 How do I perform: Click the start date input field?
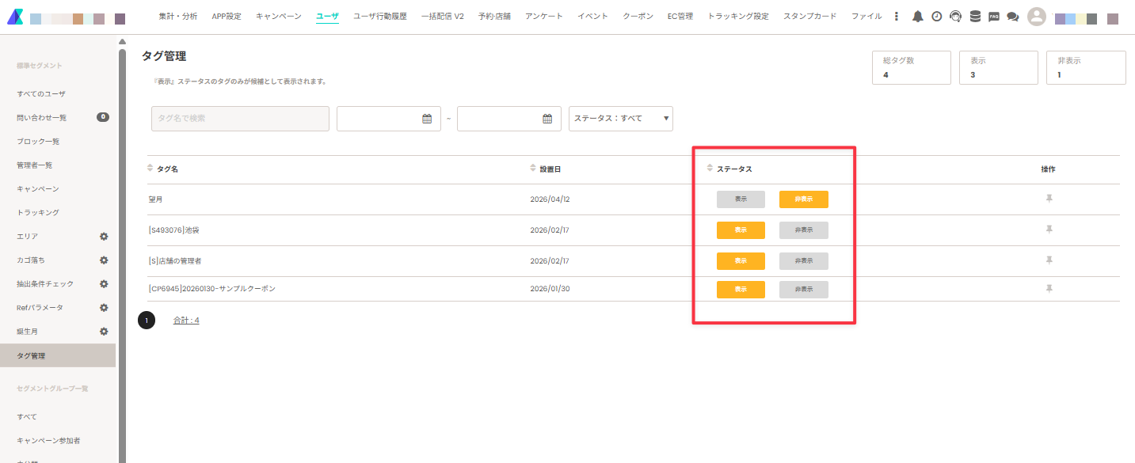point(388,119)
